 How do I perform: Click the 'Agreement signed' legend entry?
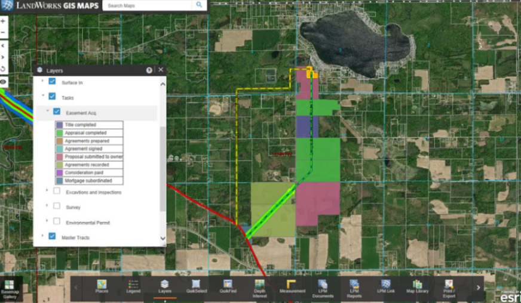[x=89, y=149]
